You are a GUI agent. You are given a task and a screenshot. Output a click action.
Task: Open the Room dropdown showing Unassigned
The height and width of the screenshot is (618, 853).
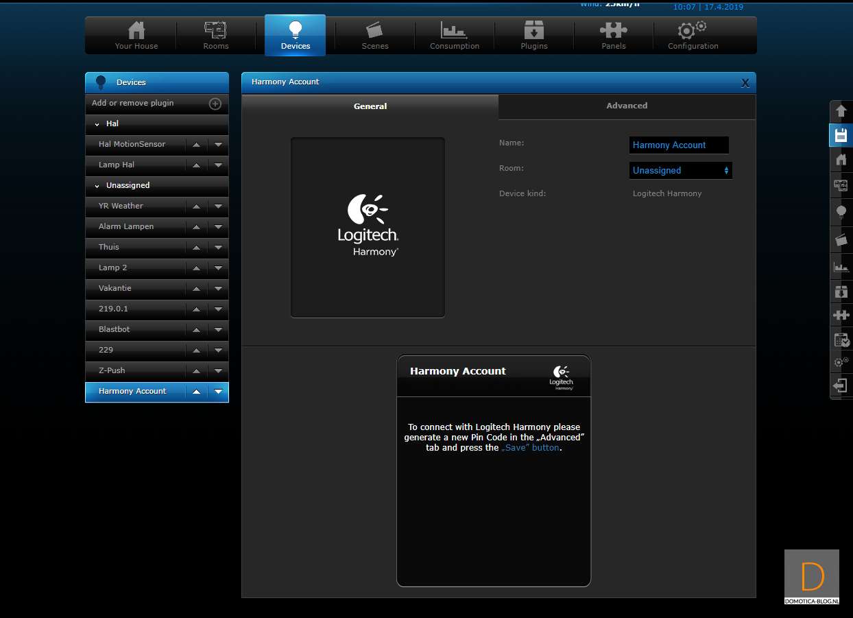click(680, 171)
